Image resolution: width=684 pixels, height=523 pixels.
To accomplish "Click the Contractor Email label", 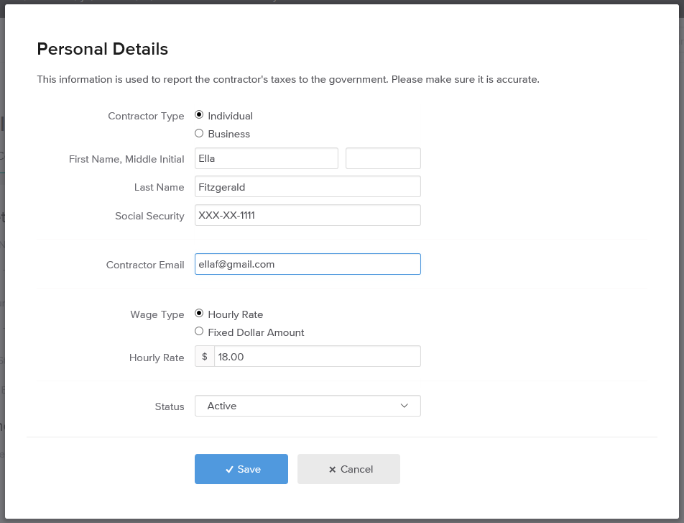I will click(145, 265).
